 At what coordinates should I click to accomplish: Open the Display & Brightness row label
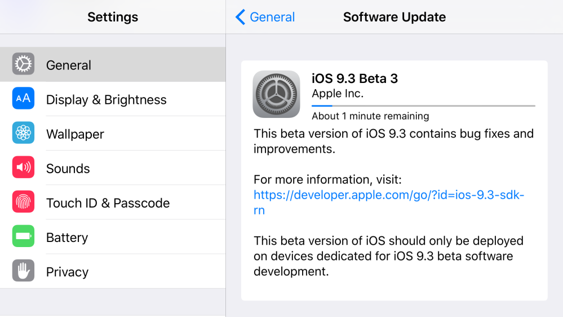pyautogui.click(x=106, y=100)
